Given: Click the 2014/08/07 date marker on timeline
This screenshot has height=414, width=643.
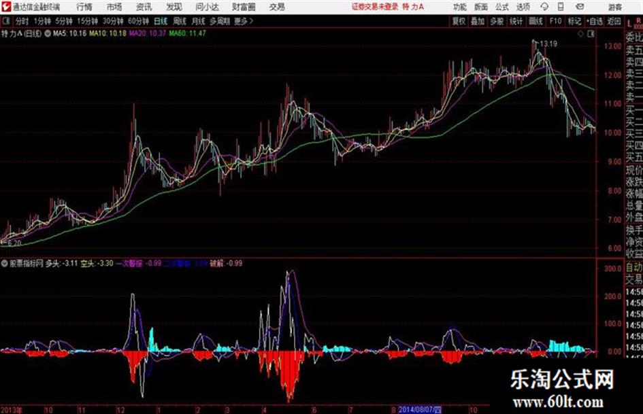Looking at the screenshot, I should (420, 409).
